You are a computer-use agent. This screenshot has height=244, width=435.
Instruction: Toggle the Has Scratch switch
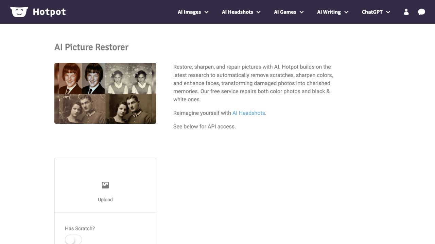tap(73, 240)
